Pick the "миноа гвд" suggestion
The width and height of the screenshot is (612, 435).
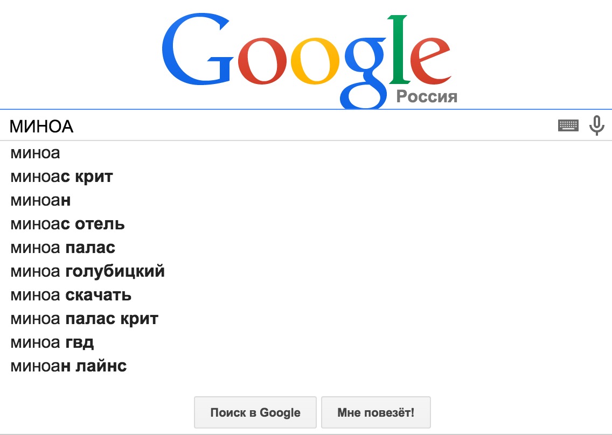(x=52, y=342)
